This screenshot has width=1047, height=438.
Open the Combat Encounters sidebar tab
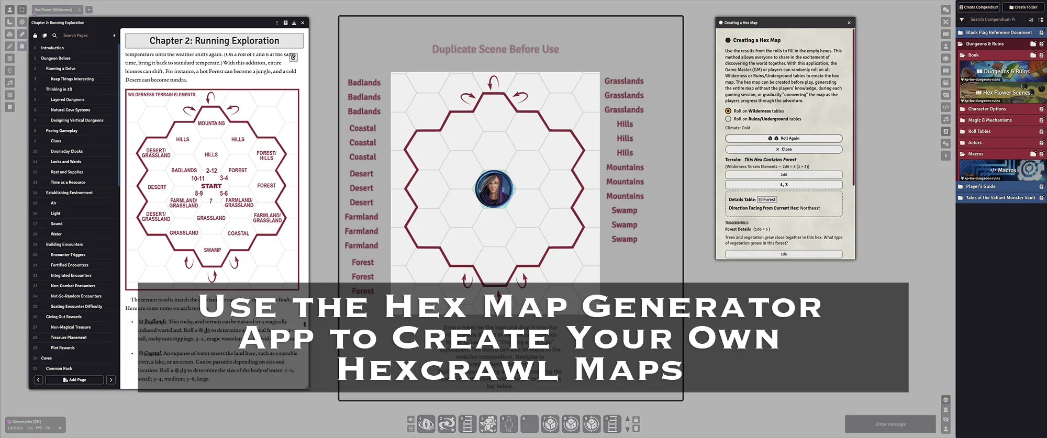tap(945, 22)
